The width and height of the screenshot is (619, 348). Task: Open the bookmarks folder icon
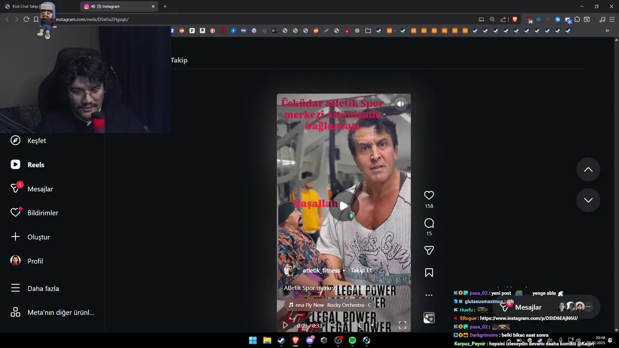tap(368, 30)
